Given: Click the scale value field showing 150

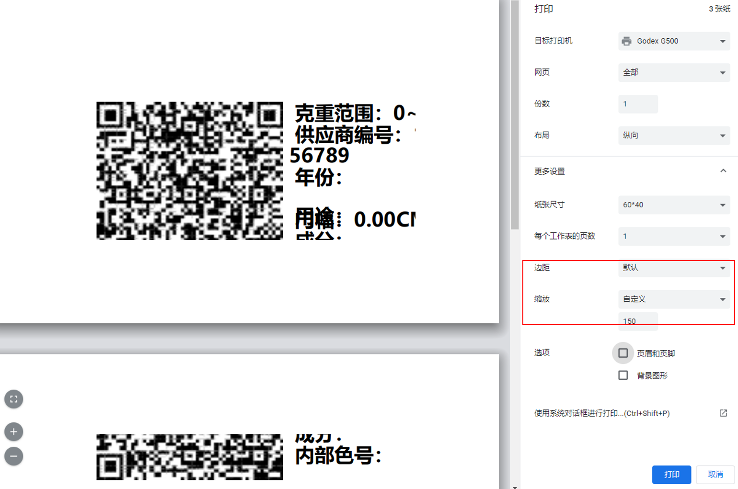Looking at the screenshot, I should [638, 321].
